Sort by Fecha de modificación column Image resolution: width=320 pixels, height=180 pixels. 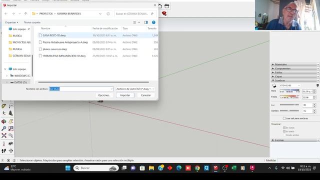tap(105, 28)
